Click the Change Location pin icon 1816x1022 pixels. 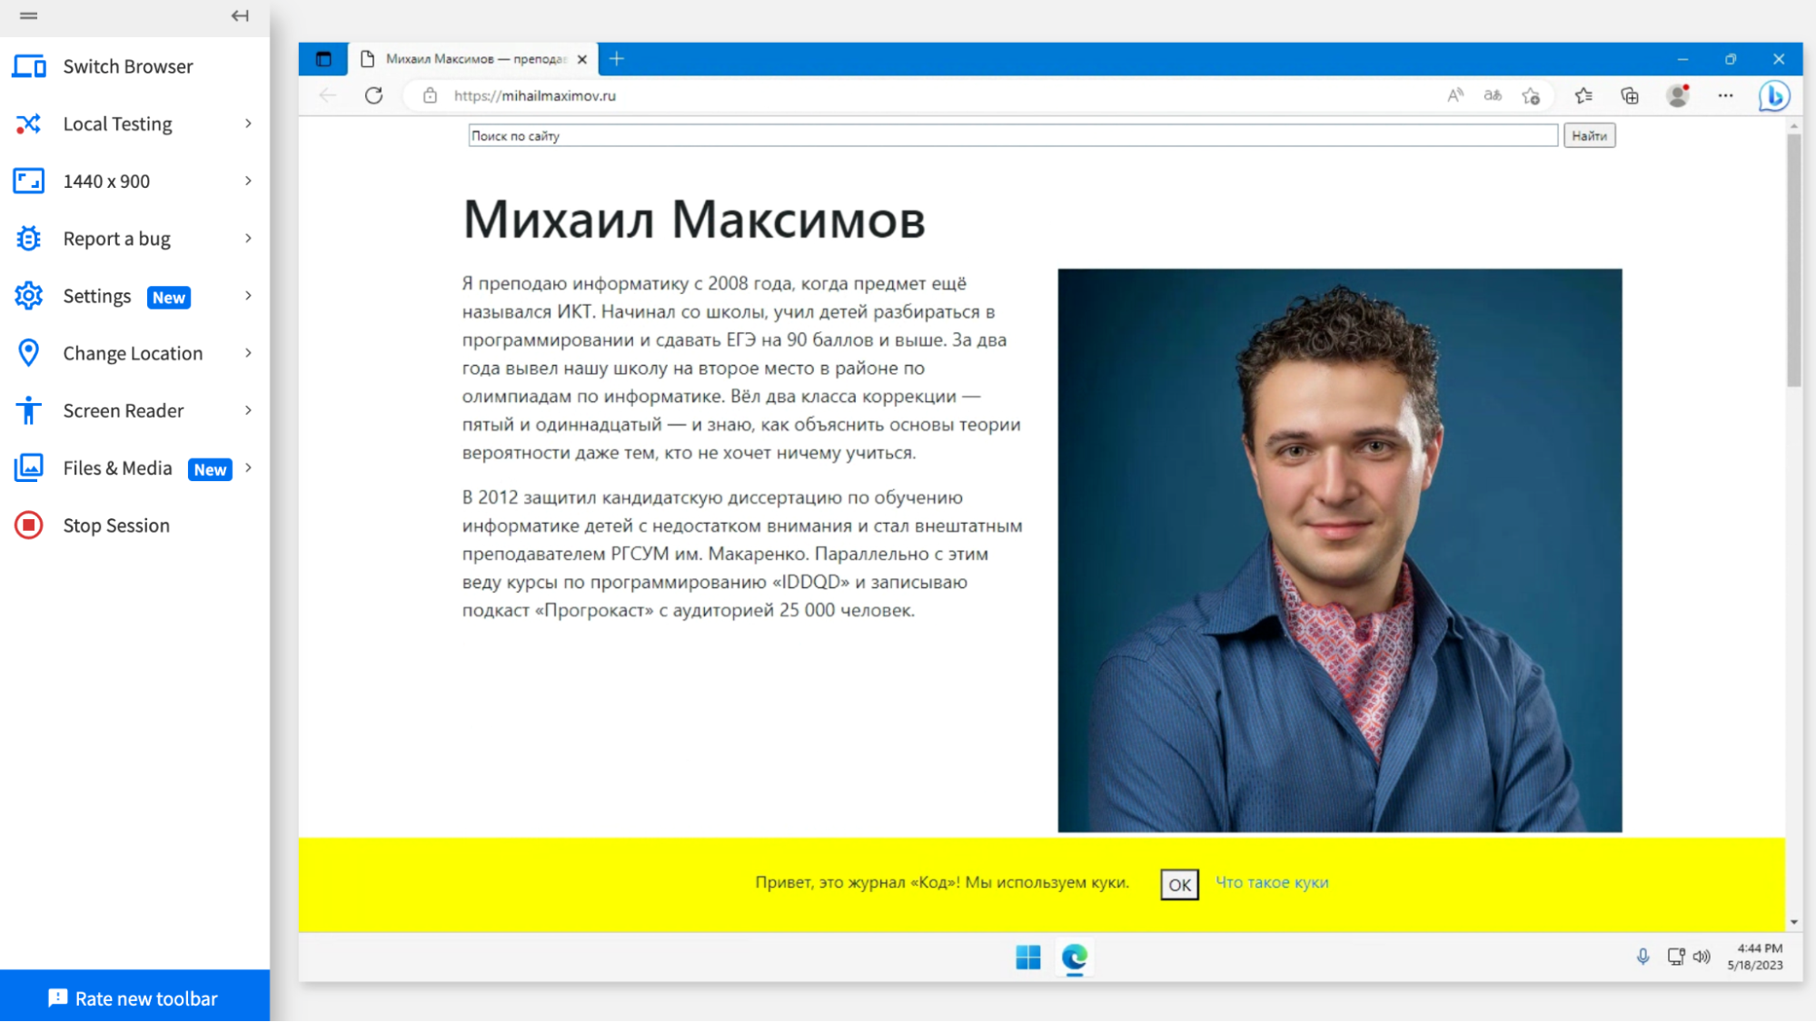(x=28, y=352)
